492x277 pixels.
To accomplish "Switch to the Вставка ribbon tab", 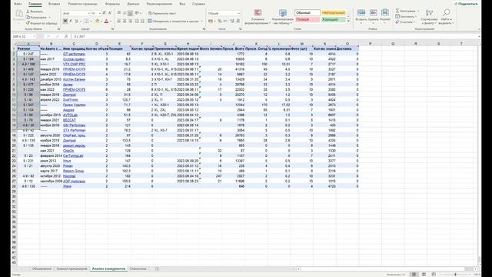I will 54,4.
